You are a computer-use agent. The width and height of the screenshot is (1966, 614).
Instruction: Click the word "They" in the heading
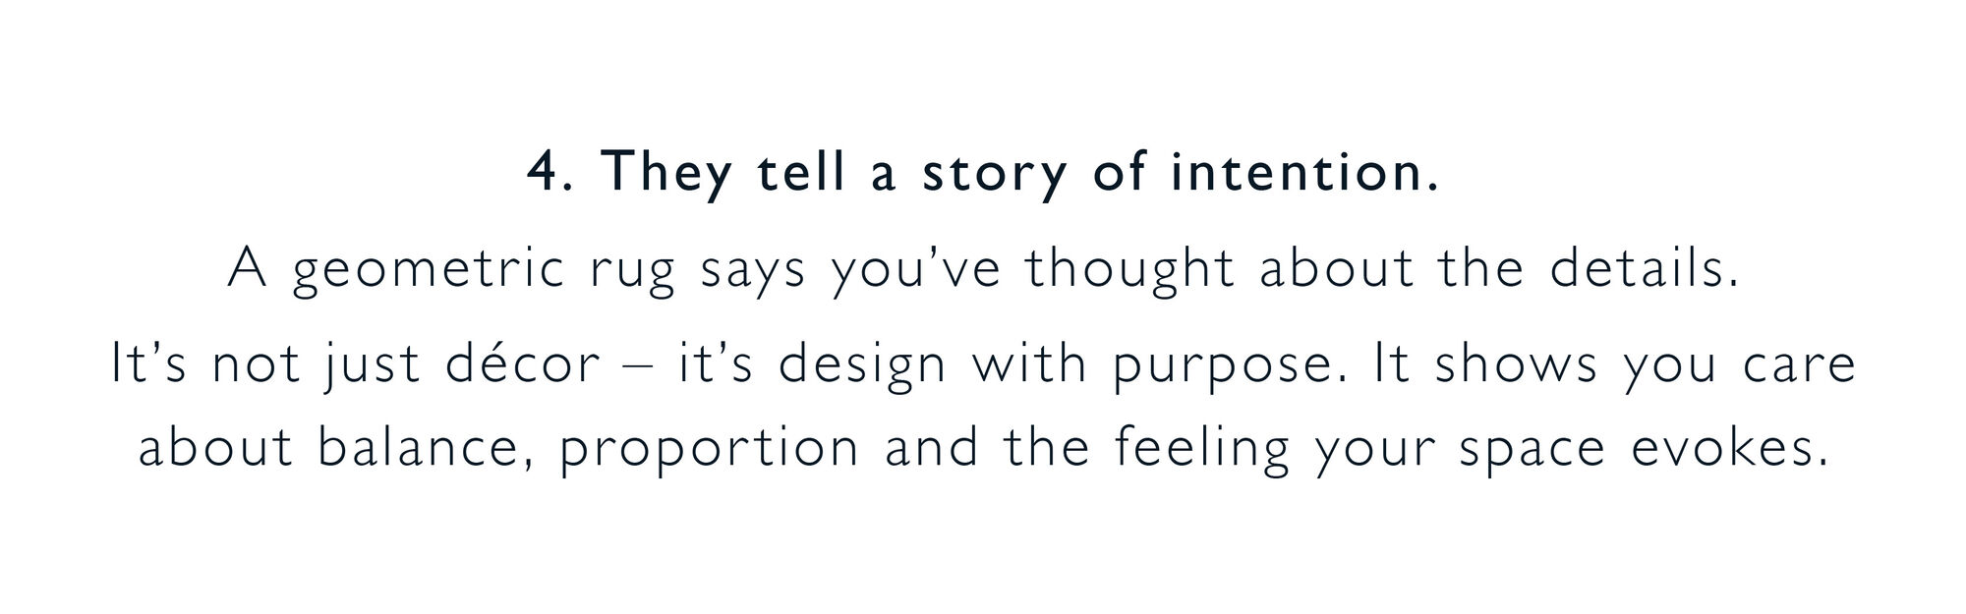tap(666, 174)
